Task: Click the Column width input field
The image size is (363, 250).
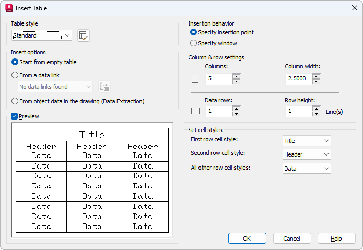Action: click(298, 79)
